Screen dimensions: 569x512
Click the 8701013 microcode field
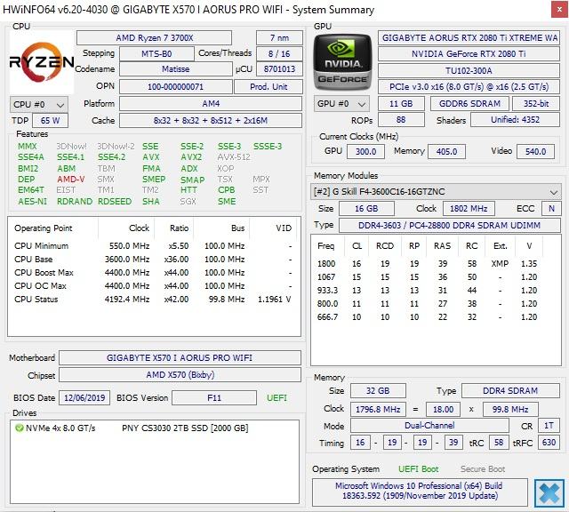(x=279, y=69)
